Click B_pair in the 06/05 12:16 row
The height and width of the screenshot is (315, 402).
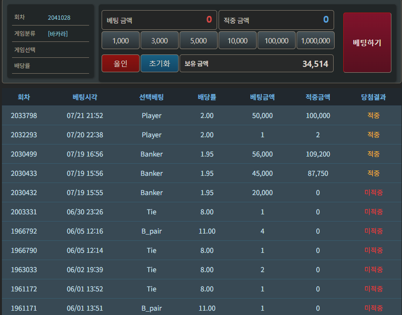point(152,231)
